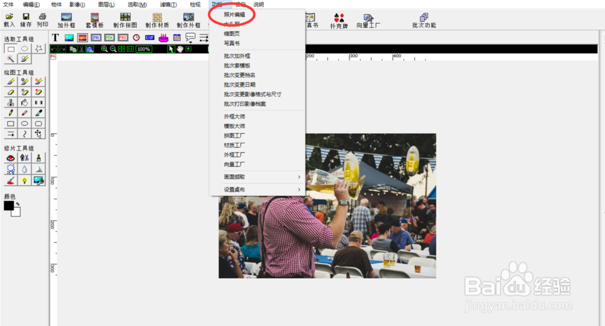Screen dimensions: 605x326
Task: Select the elliptical selection tool
Action: tap(24, 48)
